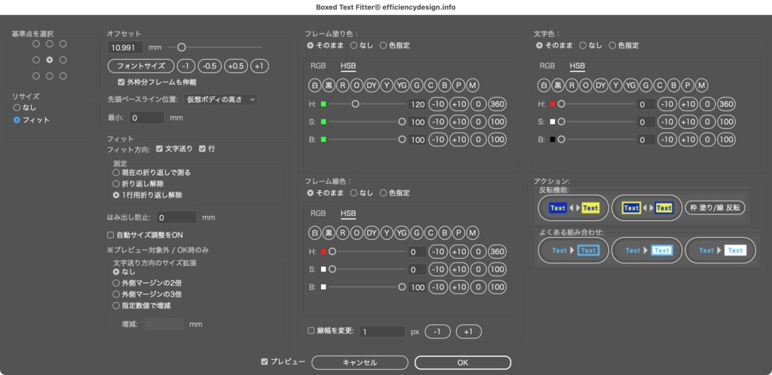Toggle 外枠分フレームも伸縮 checkbox
Image resolution: width=772 pixels, height=375 pixels.
pyautogui.click(x=157, y=81)
